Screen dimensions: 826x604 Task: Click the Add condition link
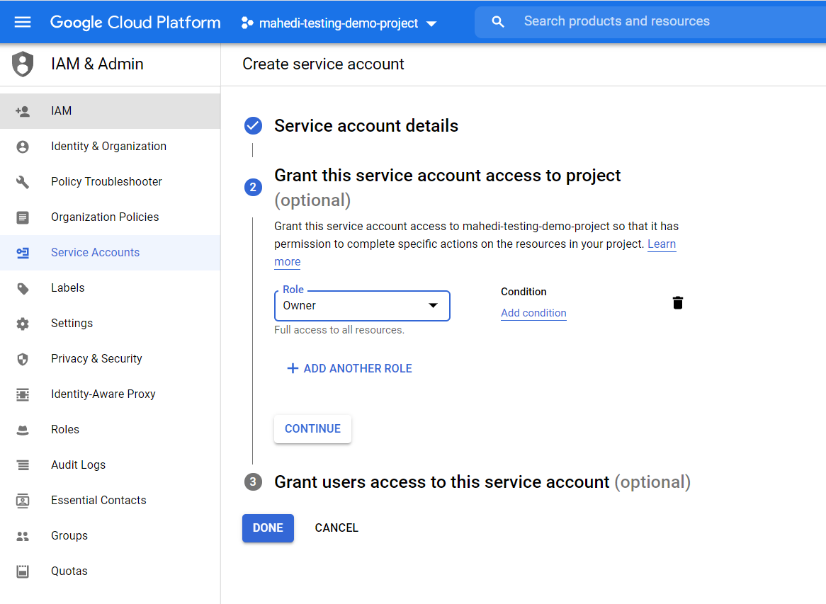click(x=533, y=313)
